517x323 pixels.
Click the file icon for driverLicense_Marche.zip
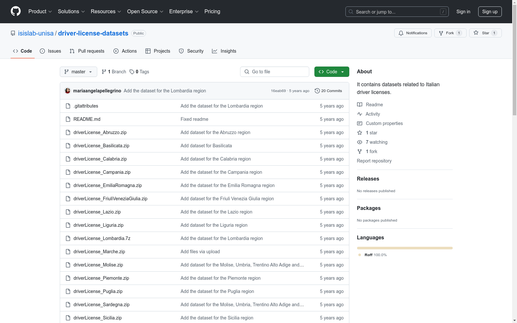coord(68,252)
